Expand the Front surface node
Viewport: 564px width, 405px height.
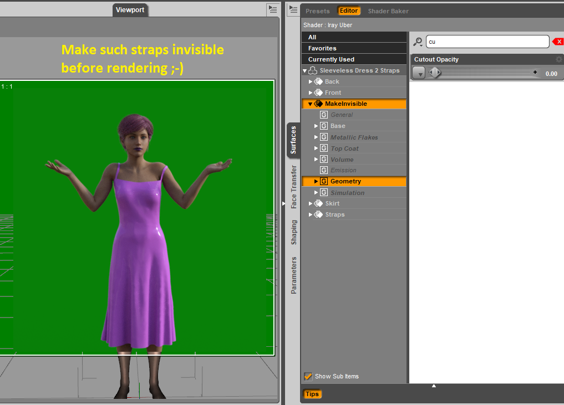311,93
